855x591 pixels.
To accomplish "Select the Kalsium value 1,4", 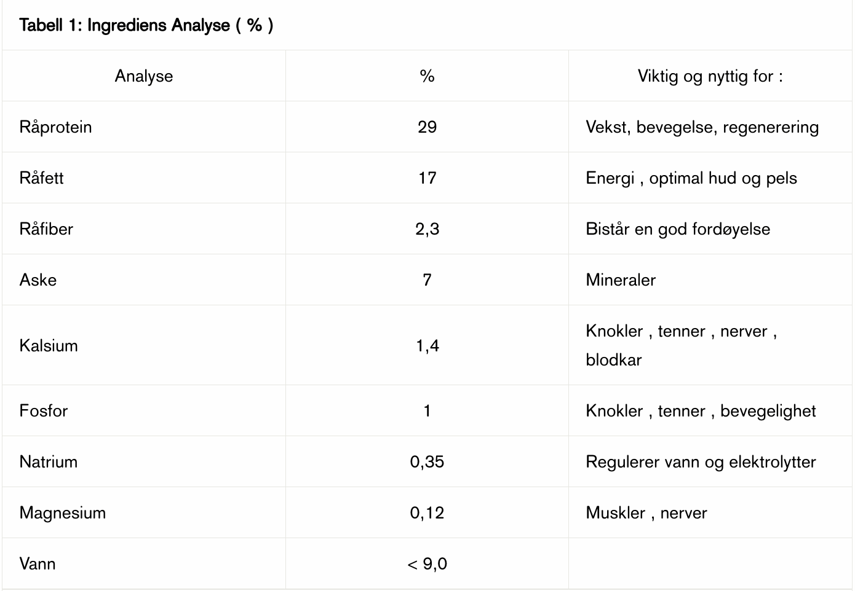I will (427, 345).
